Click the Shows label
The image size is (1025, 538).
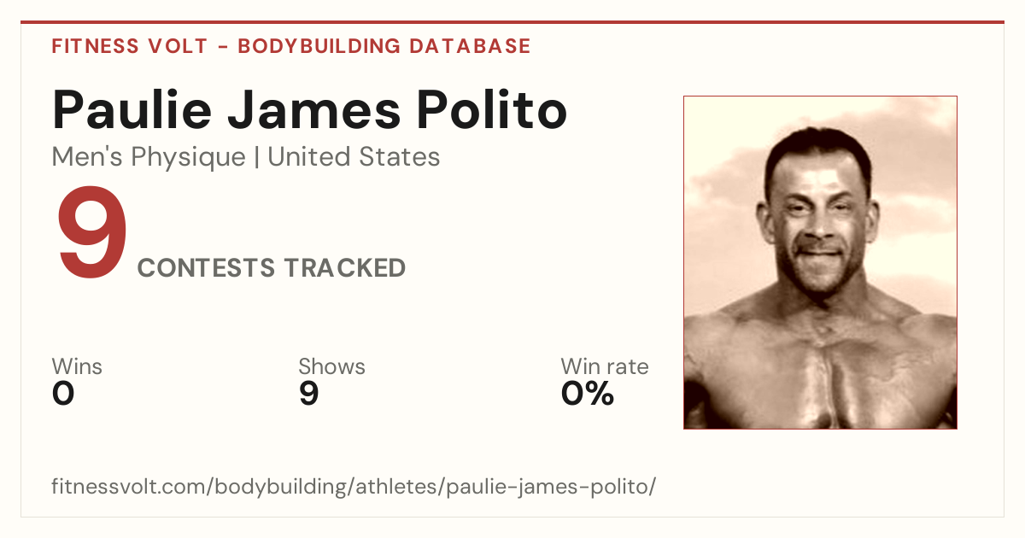point(331,366)
